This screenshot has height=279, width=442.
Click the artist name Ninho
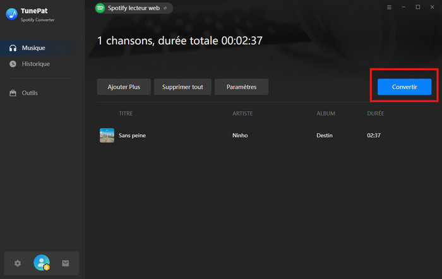[x=240, y=136]
